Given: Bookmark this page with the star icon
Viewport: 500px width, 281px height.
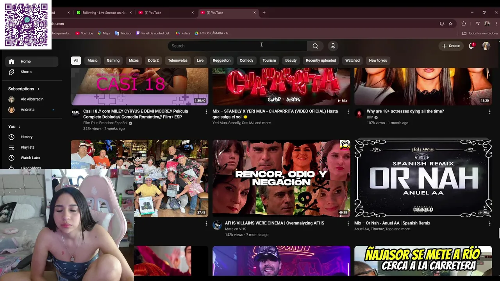Looking at the screenshot, I should click(450, 23).
